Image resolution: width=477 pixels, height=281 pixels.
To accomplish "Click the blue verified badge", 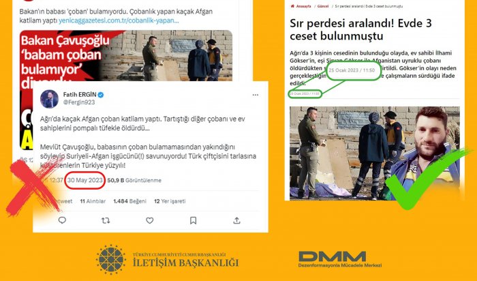I will (101, 95).
